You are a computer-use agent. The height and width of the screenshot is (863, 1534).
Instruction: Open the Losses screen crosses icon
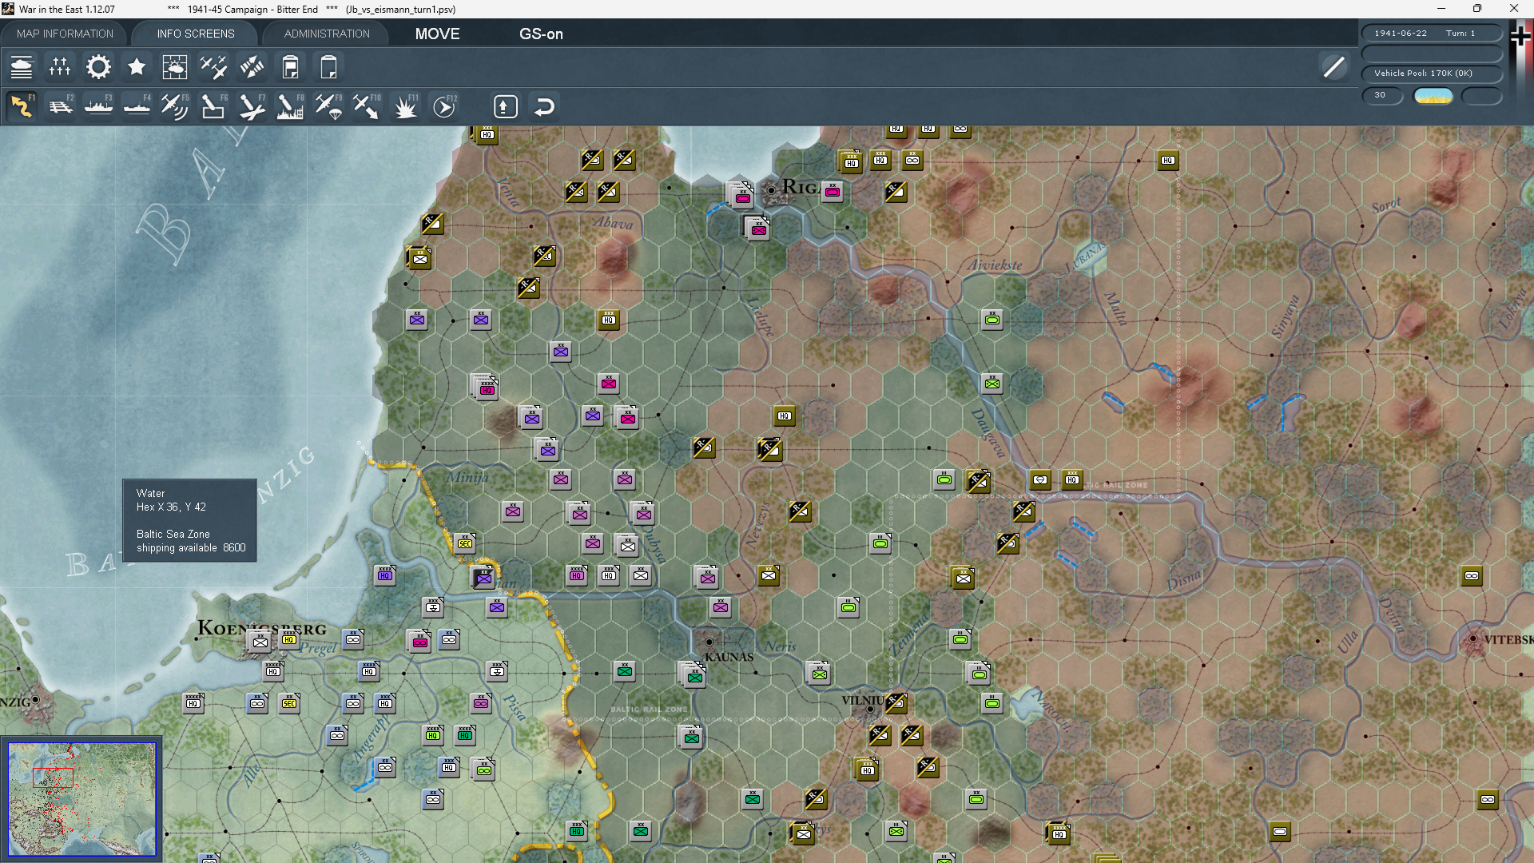tap(60, 67)
